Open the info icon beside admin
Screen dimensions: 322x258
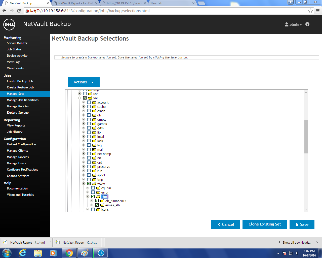307,24
